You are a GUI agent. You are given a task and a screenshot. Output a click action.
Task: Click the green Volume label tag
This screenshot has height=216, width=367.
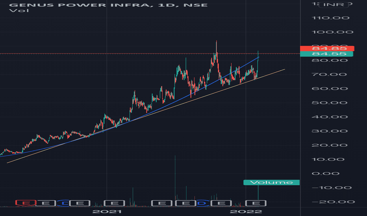(271, 182)
